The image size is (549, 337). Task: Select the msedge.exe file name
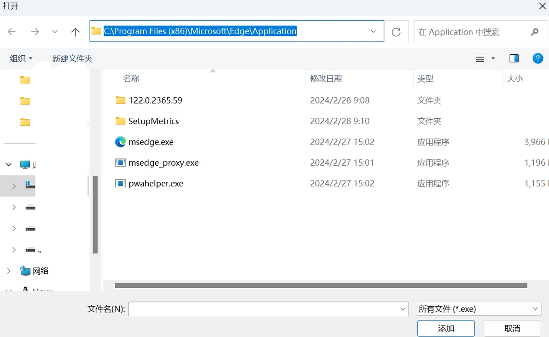point(151,142)
